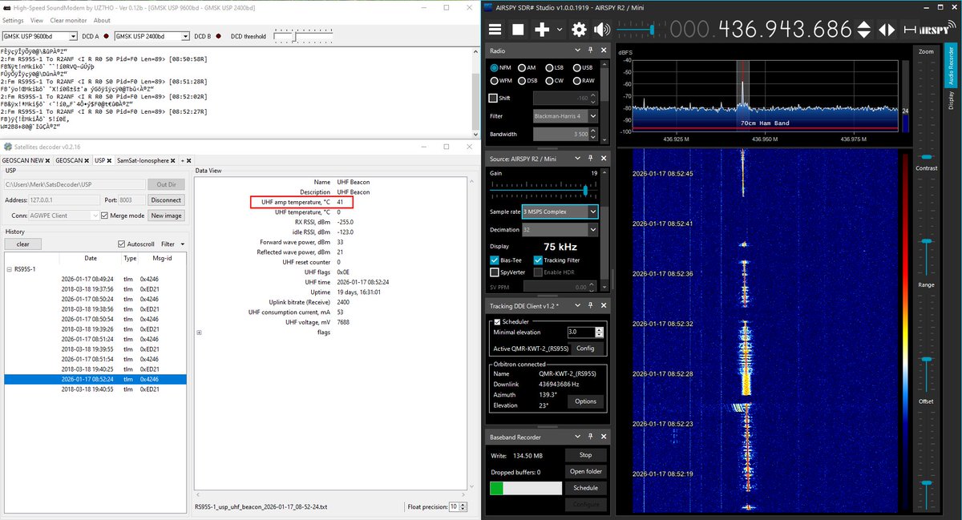Image resolution: width=962 pixels, height=520 pixels.
Task: Click the frequency up-down stepper arrows
Action: [x=864, y=29]
